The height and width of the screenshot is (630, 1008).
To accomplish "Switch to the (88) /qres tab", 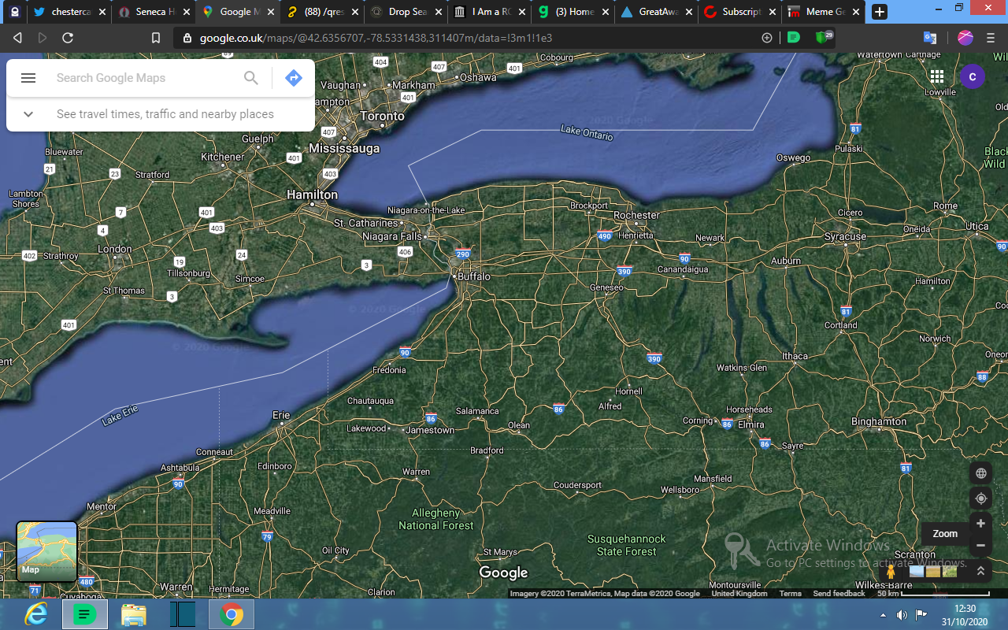I will pos(322,12).
